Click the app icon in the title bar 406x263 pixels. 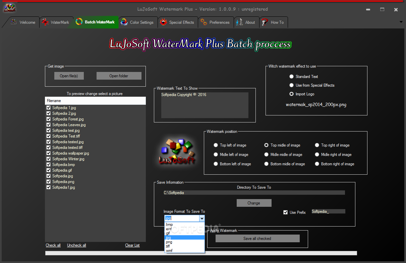pos(10,8)
